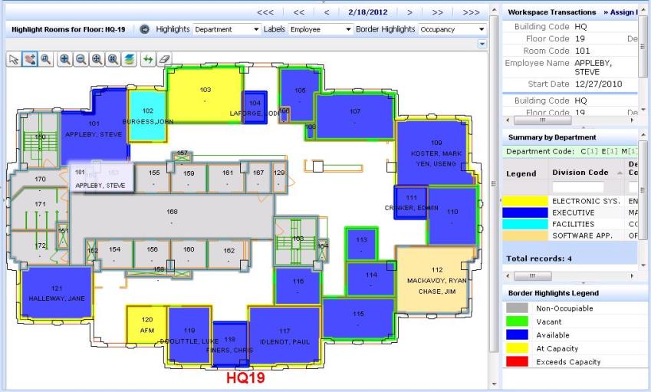651x392 pixels.
Task: Click the zoom out magnifier icon
Action: [x=81, y=58]
